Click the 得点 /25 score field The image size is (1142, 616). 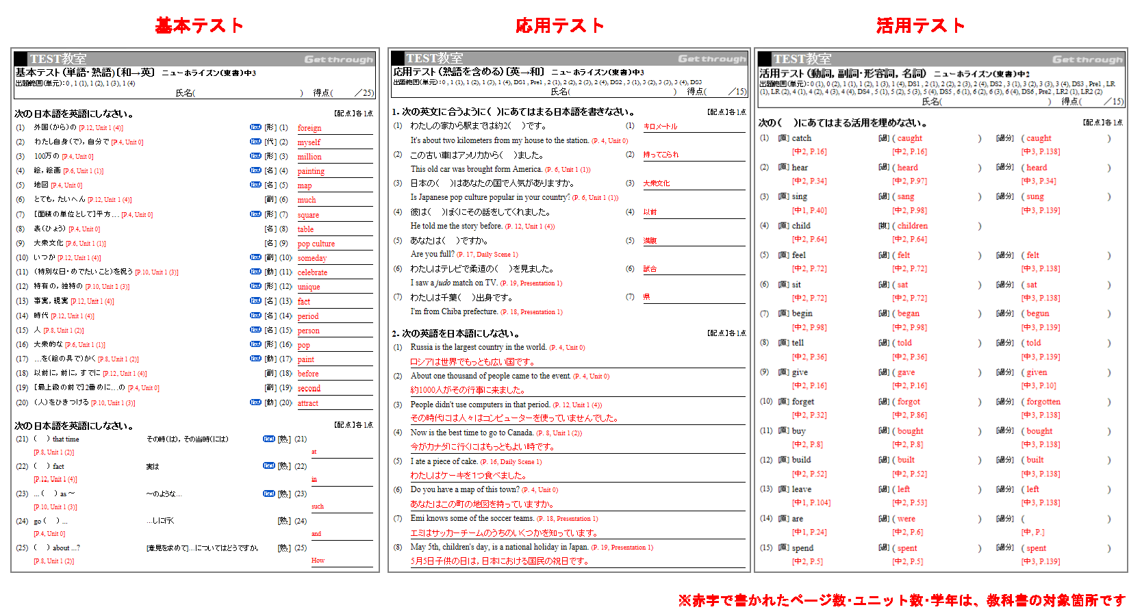coord(344,93)
